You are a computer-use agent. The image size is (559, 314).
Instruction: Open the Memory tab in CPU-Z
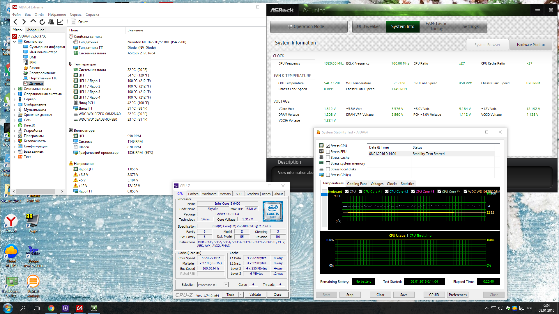(x=225, y=194)
